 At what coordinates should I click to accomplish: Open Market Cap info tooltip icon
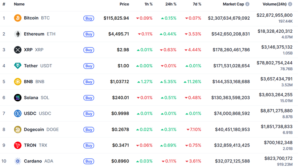(247, 4)
